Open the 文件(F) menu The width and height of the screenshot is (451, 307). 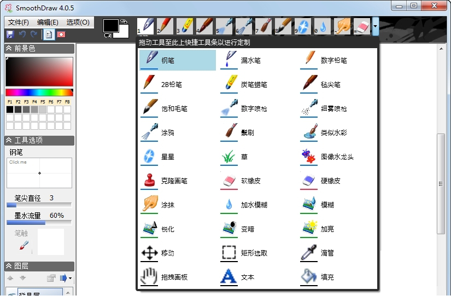[x=19, y=22]
